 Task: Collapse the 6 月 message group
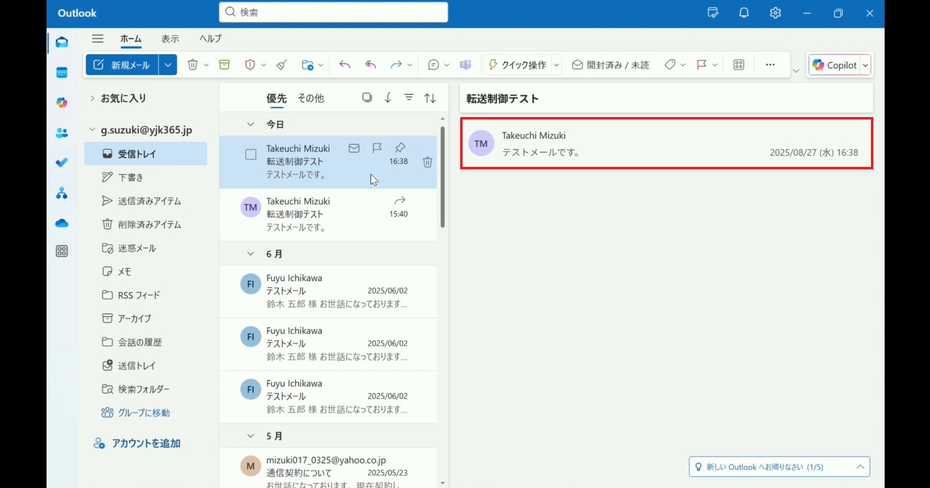click(x=250, y=254)
